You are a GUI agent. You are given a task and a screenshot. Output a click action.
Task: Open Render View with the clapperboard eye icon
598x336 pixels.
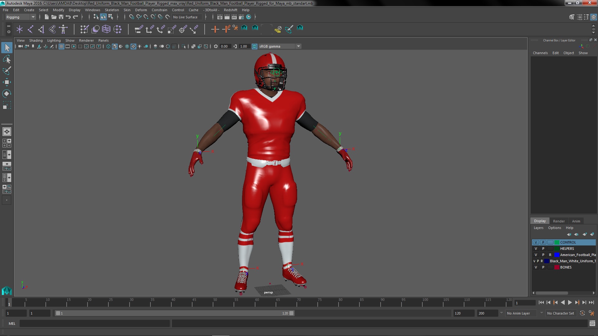220,17
